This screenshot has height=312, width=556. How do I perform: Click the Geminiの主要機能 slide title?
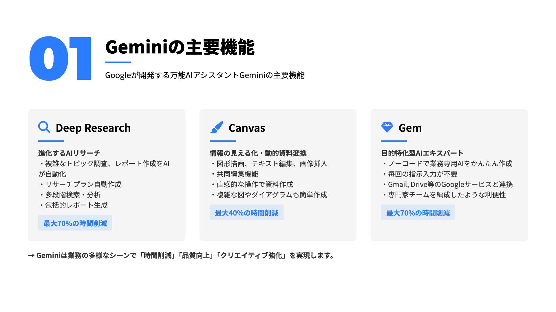coord(180,47)
